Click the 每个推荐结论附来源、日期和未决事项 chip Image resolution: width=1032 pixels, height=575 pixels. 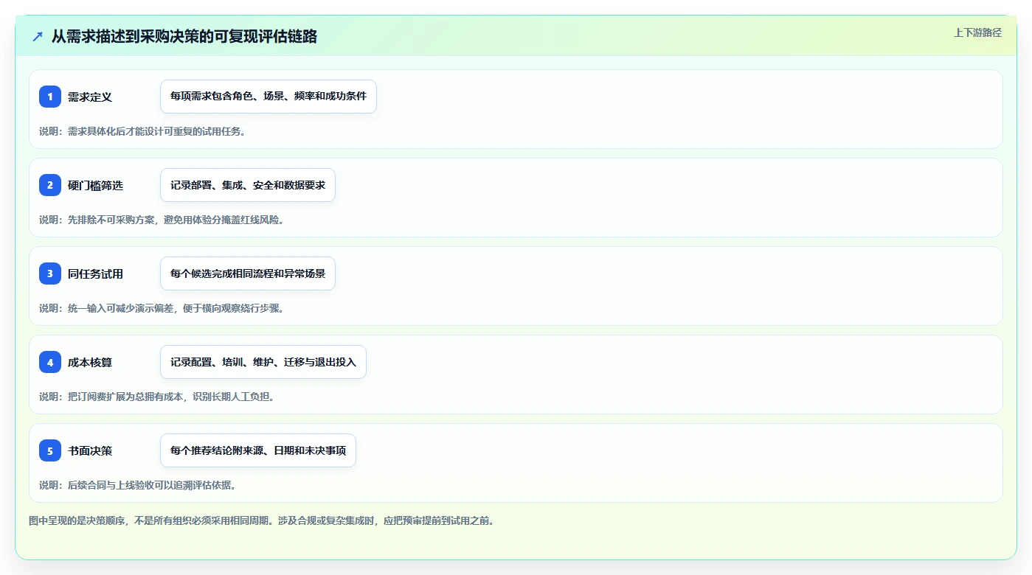[258, 450]
